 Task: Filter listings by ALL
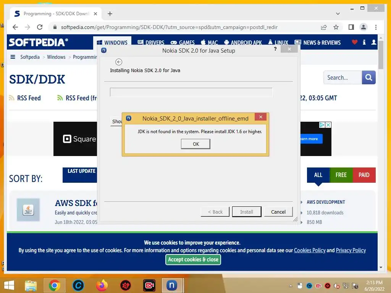(x=318, y=175)
